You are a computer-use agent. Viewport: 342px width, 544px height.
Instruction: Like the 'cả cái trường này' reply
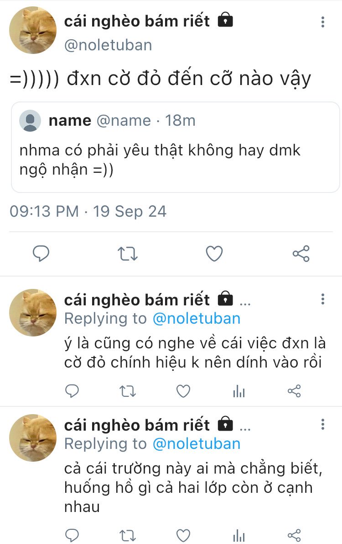click(x=183, y=535)
